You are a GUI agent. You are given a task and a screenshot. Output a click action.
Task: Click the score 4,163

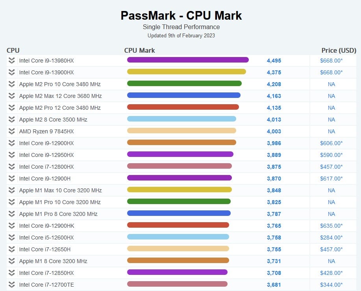pos(274,96)
